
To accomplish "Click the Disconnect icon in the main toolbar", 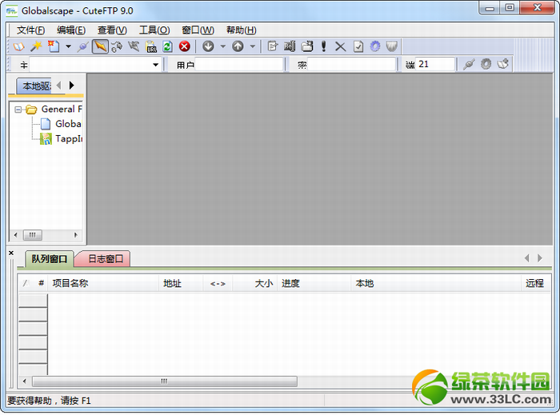I will 134,46.
